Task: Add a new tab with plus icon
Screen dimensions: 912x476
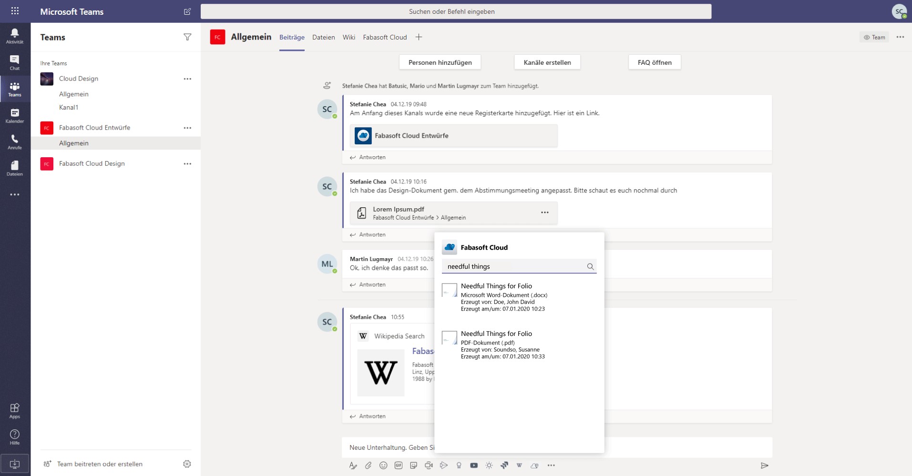Action: click(419, 37)
